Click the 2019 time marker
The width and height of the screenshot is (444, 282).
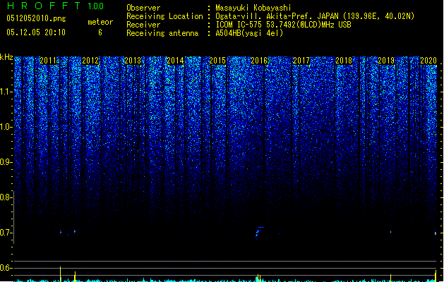(x=386, y=61)
